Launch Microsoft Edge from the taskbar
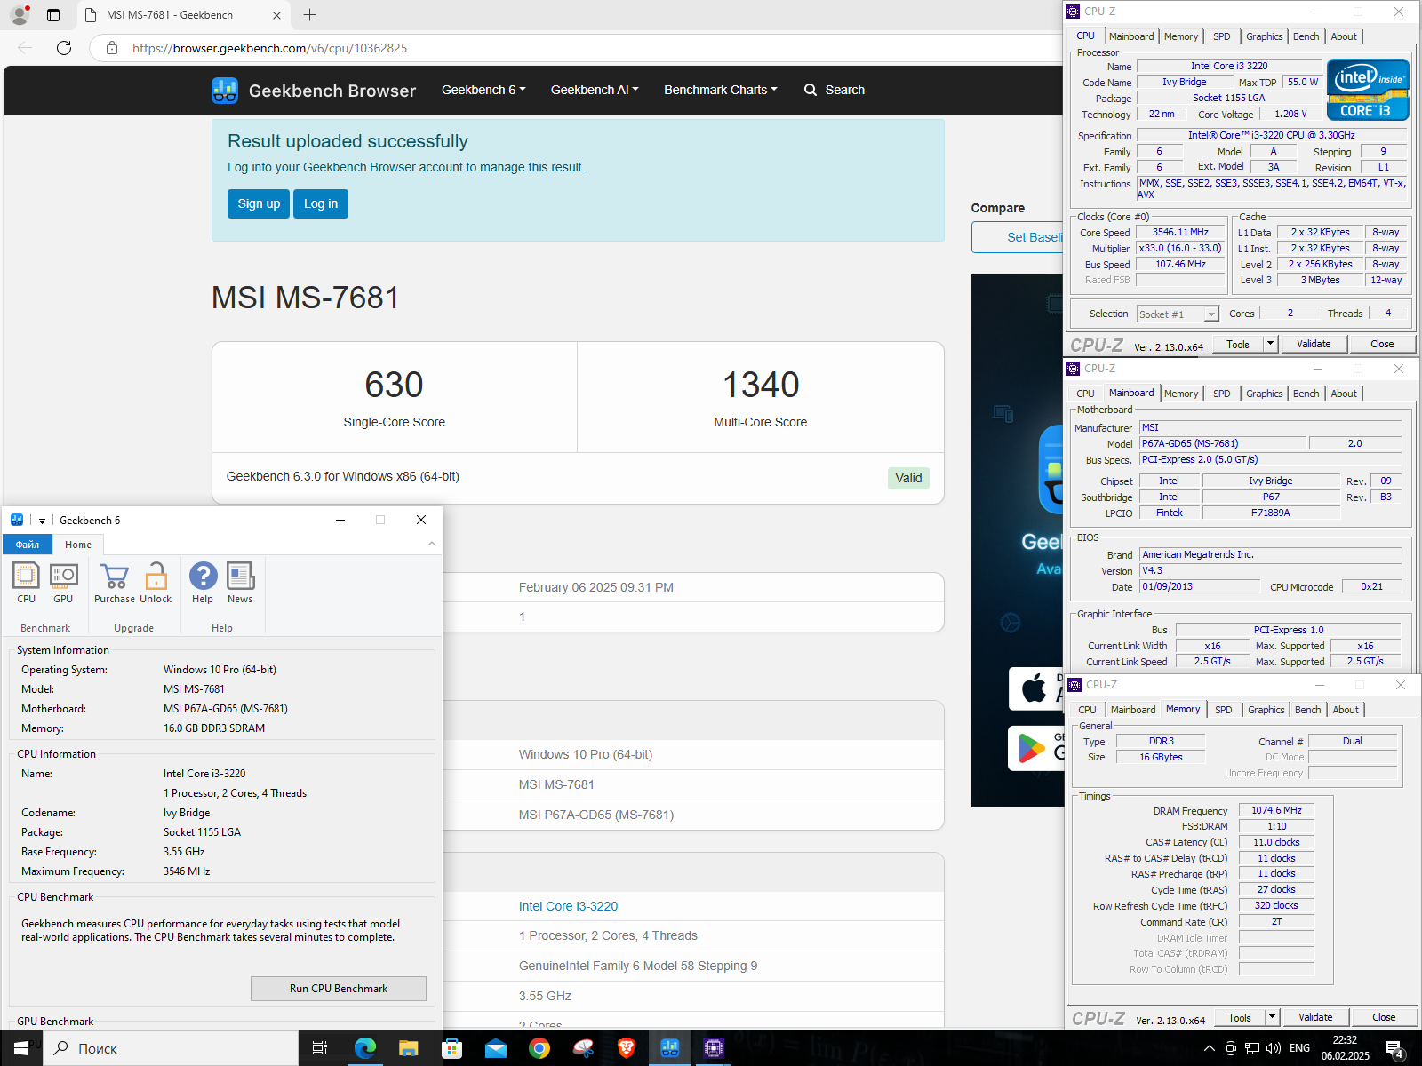 (364, 1048)
